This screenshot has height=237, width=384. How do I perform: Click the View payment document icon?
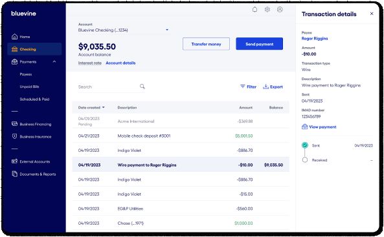click(x=304, y=127)
